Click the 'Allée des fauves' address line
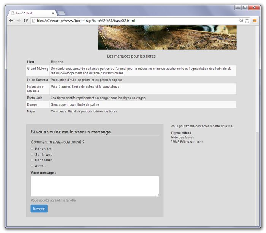The image size is (266, 233). tap(182, 137)
